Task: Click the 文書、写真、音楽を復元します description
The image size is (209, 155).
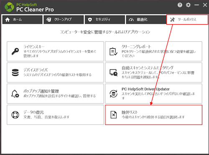Action: 46,117
